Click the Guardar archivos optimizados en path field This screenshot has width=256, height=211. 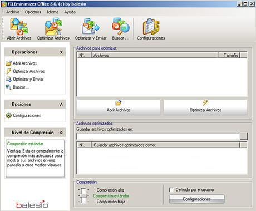coord(158,136)
